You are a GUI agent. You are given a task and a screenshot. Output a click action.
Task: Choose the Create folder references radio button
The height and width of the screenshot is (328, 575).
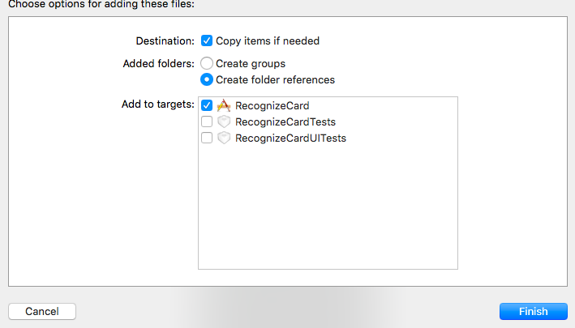pyautogui.click(x=207, y=79)
